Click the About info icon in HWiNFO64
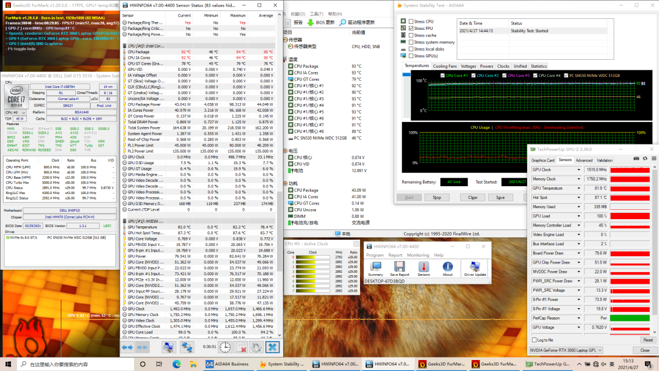 pos(448,267)
